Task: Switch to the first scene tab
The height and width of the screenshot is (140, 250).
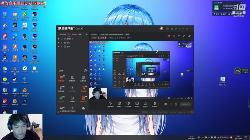Action: pyautogui.click(x=63, y=34)
